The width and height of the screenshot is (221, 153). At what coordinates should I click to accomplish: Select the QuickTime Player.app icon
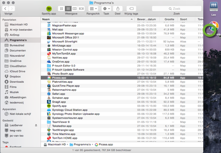point(49,86)
